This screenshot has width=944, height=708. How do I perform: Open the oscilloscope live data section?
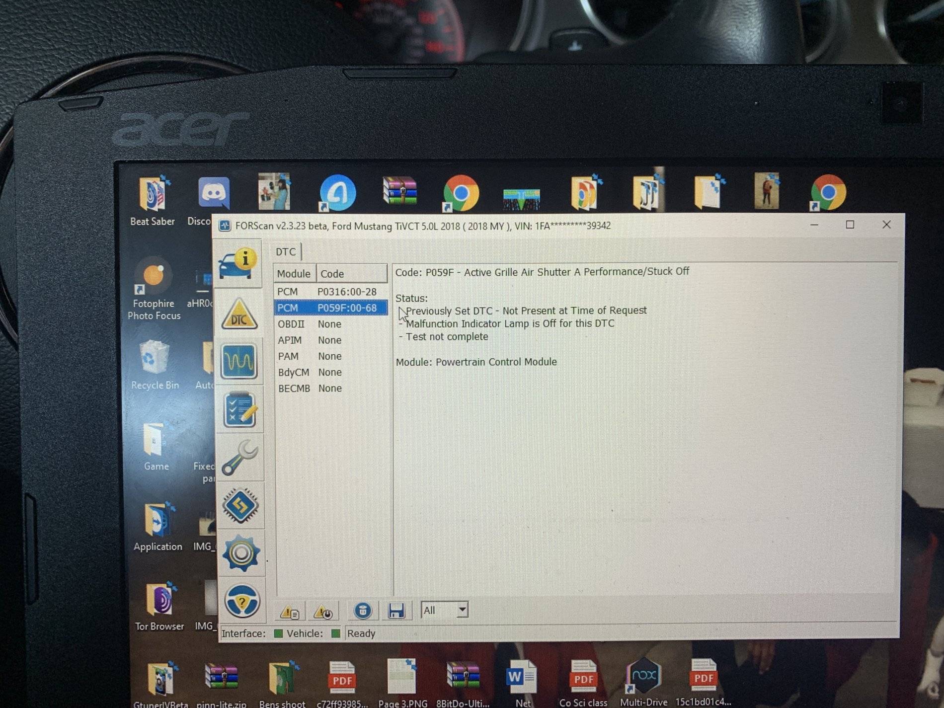(239, 361)
